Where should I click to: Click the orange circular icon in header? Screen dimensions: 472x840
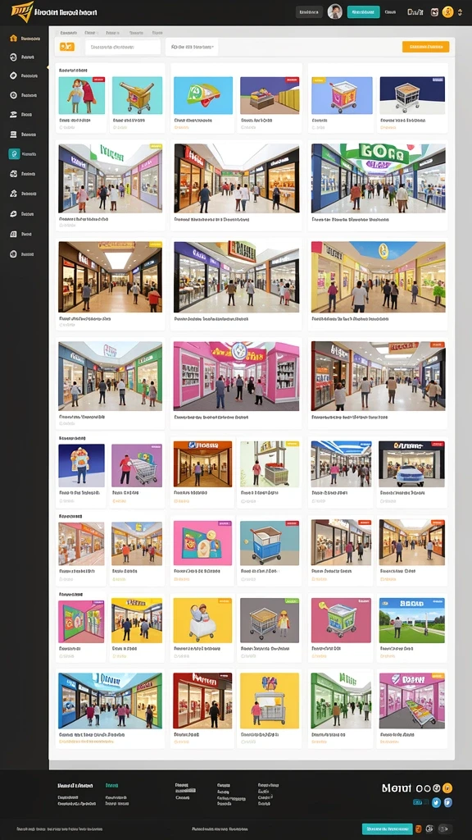448,11
